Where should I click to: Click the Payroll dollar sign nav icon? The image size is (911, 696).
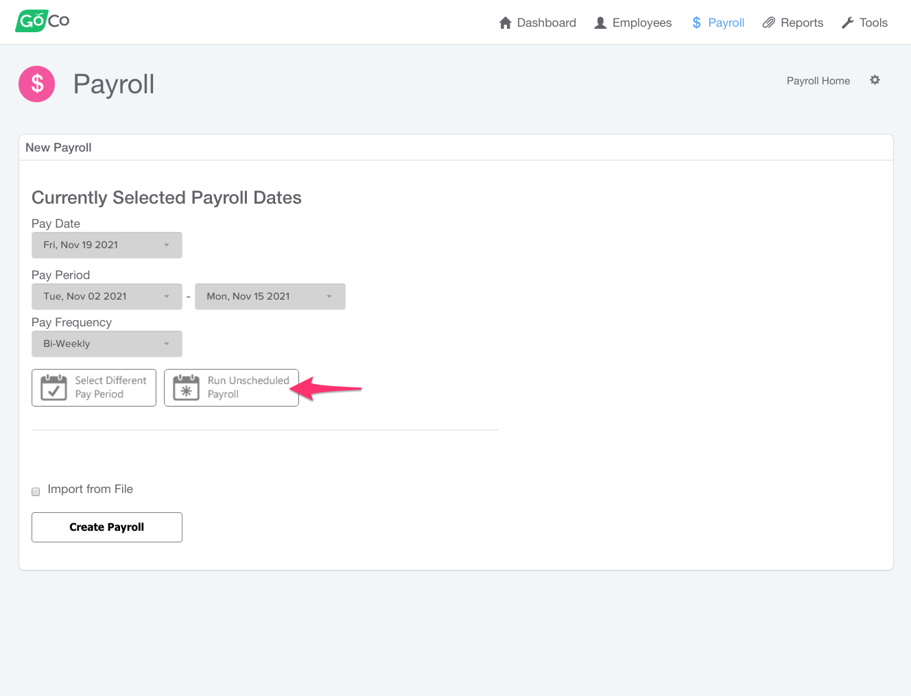click(696, 23)
